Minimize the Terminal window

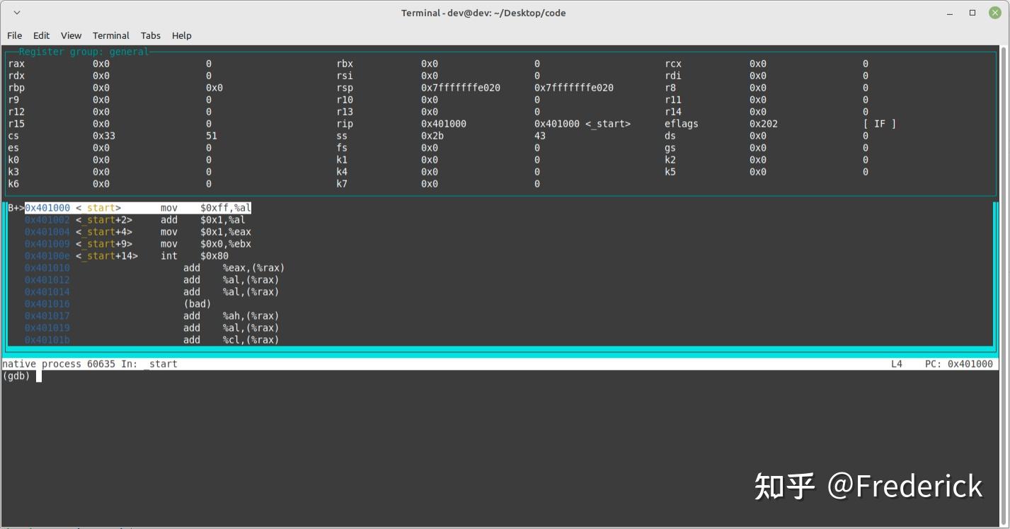[951, 13]
